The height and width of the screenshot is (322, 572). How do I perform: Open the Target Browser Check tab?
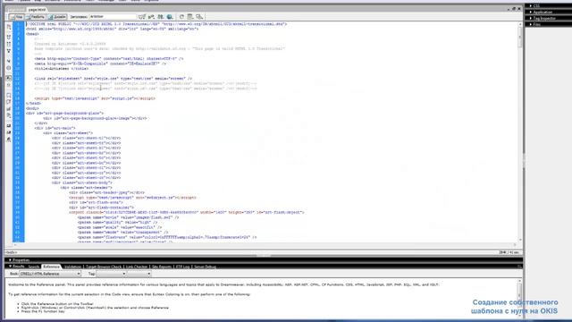coord(104,267)
